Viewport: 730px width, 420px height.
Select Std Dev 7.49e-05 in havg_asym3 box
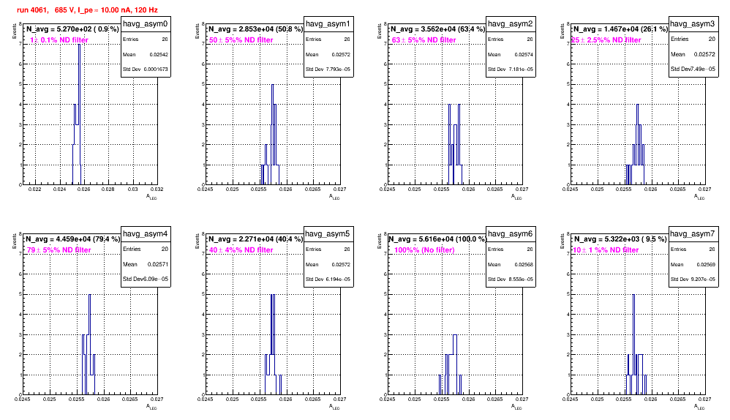click(693, 69)
